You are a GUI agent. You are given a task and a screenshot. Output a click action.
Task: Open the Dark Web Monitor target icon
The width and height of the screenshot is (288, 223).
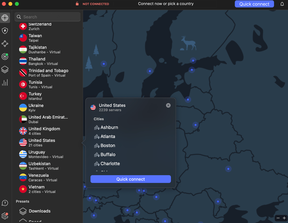pyautogui.click(x=5, y=56)
